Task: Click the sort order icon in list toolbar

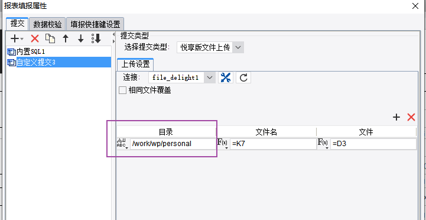Action: [x=96, y=38]
